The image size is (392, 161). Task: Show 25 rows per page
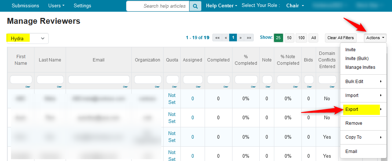[278, 38]
